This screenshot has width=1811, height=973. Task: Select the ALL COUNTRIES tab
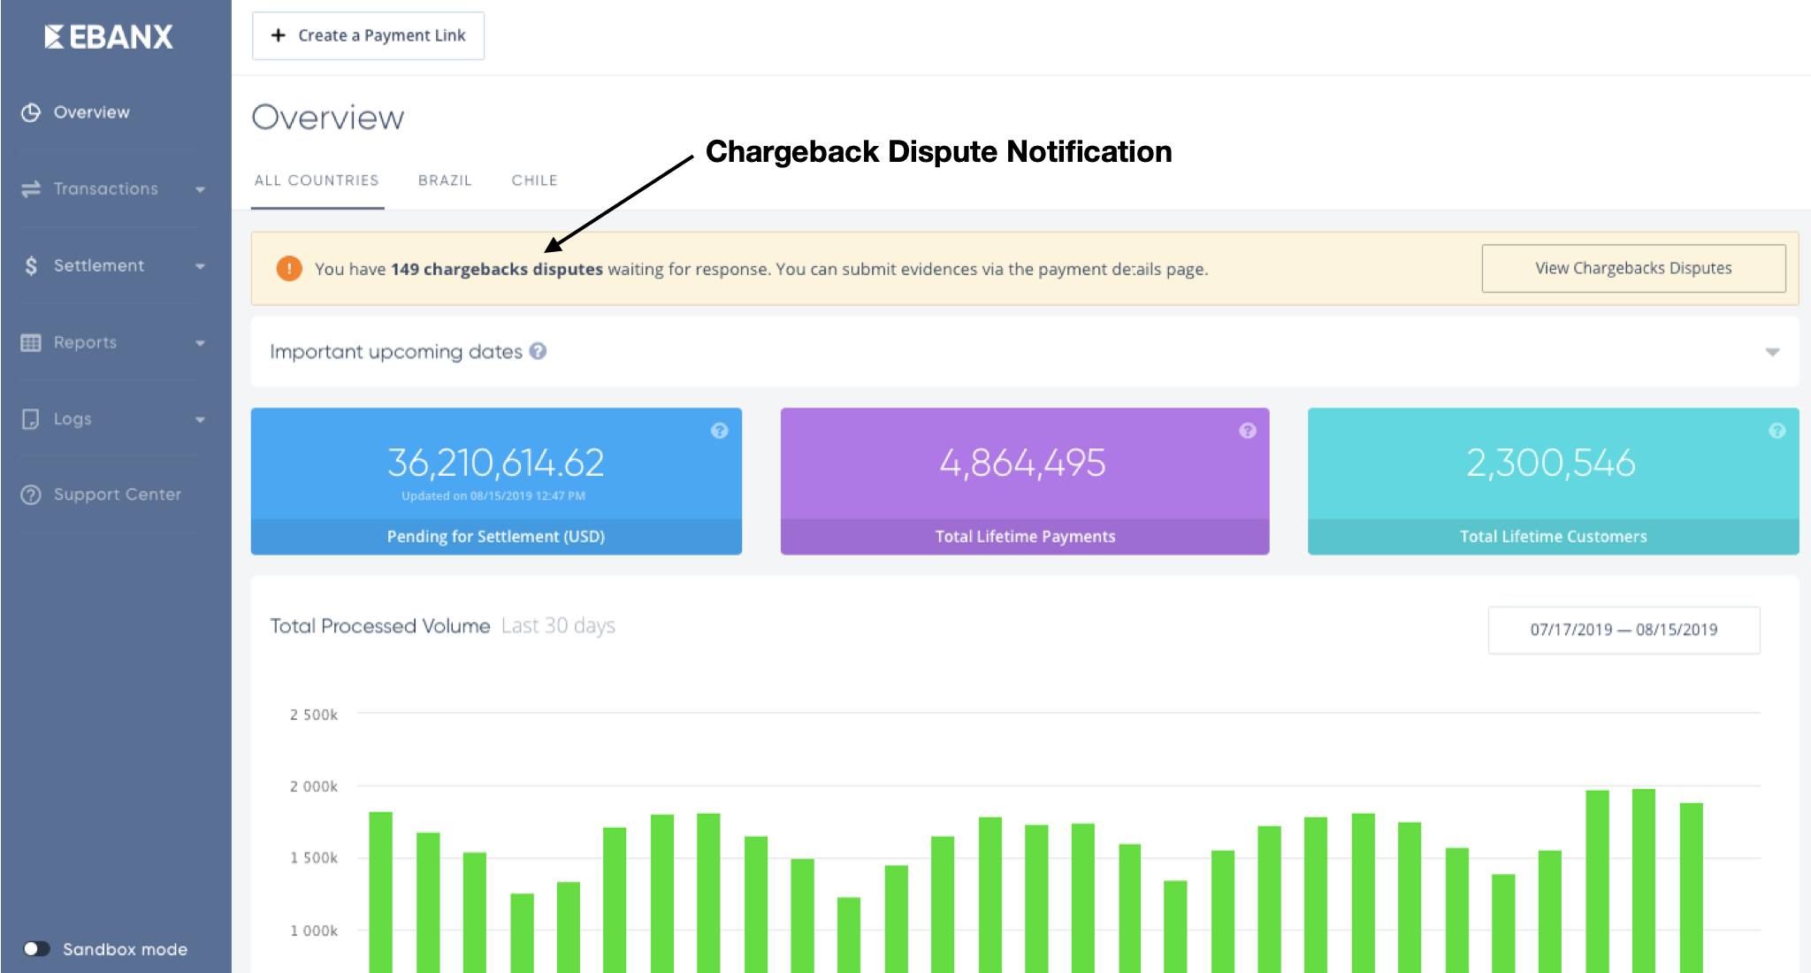(x=317, y=180)
